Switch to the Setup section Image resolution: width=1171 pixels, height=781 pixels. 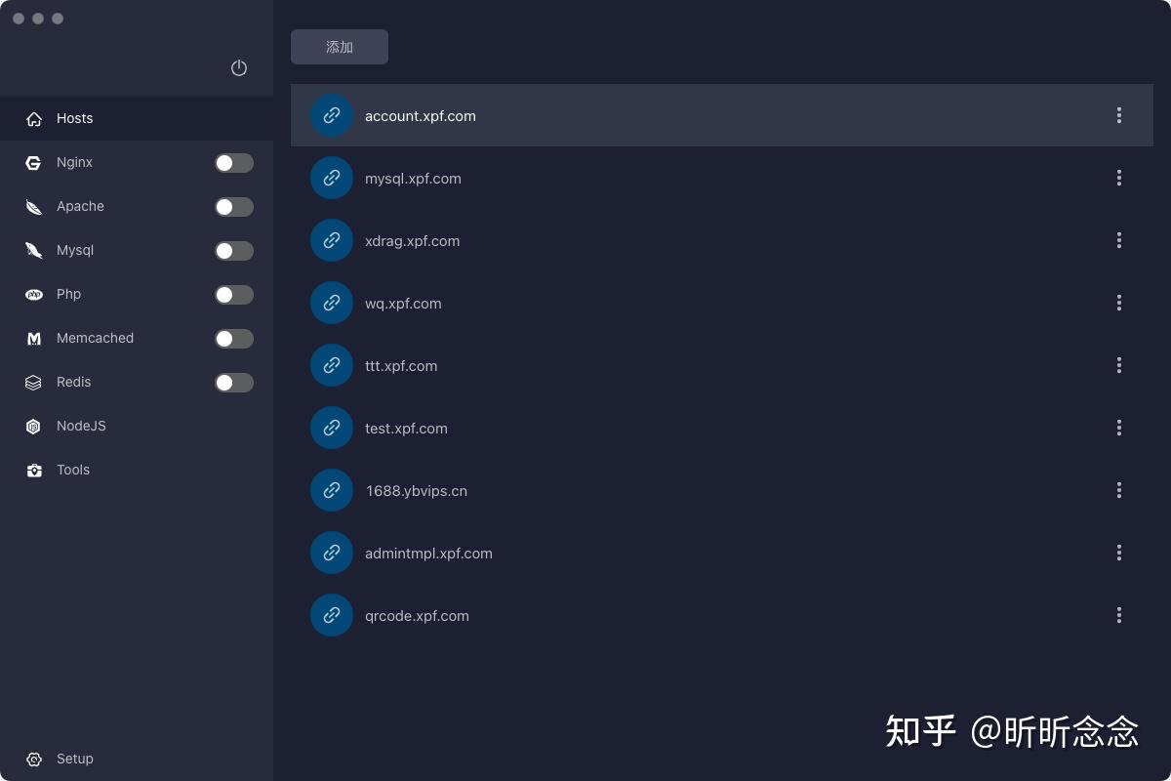coord(74,759)
